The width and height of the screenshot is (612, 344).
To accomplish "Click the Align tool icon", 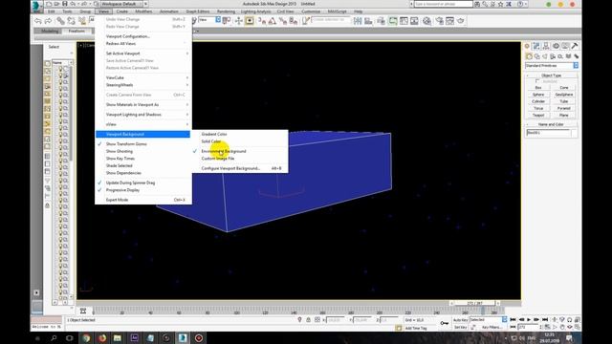I will click(368, 21).
